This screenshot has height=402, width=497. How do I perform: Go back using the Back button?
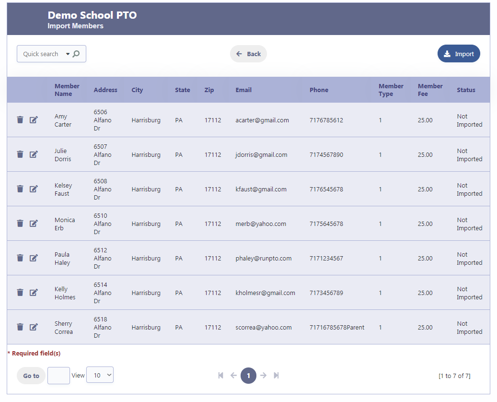tap(248, 54)
